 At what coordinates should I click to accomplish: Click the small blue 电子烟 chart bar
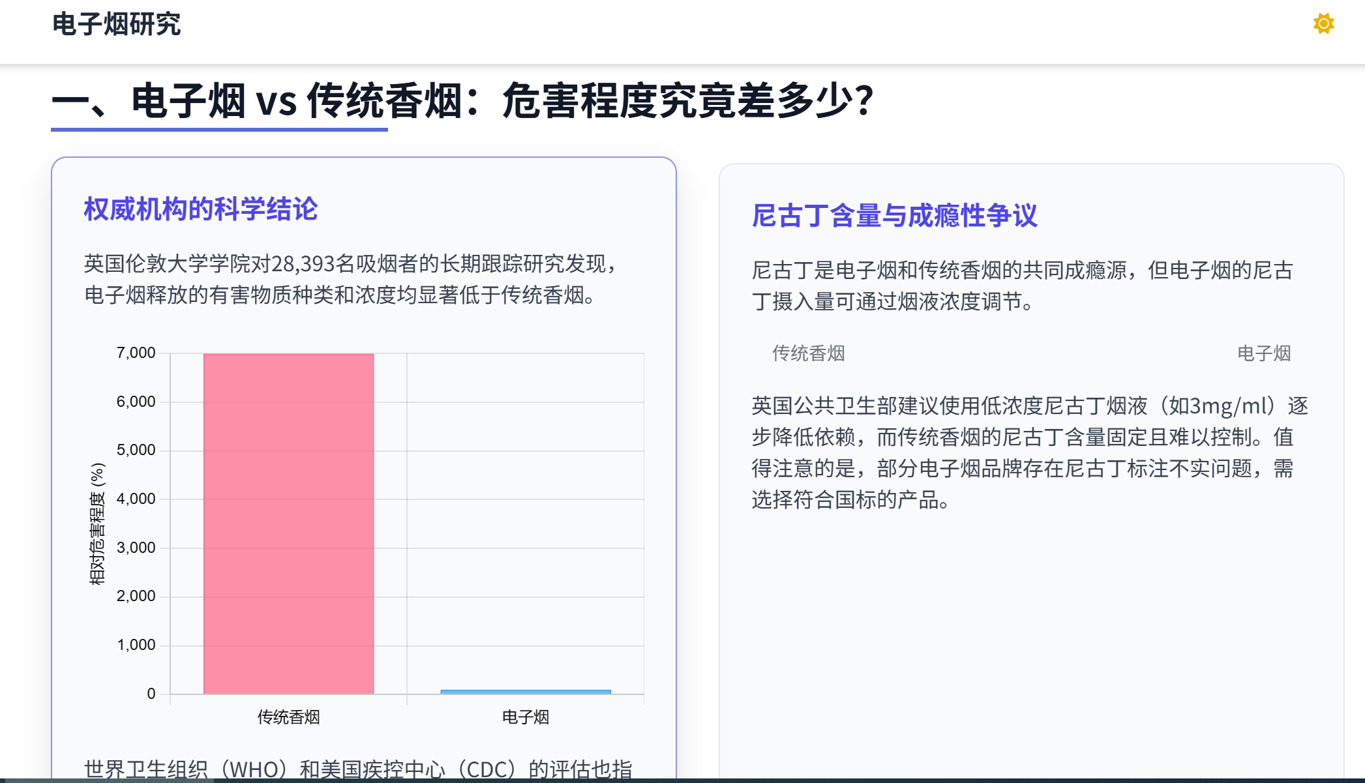pos(525,691)
